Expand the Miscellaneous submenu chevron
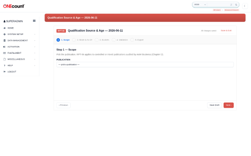 tap(35, 59)
